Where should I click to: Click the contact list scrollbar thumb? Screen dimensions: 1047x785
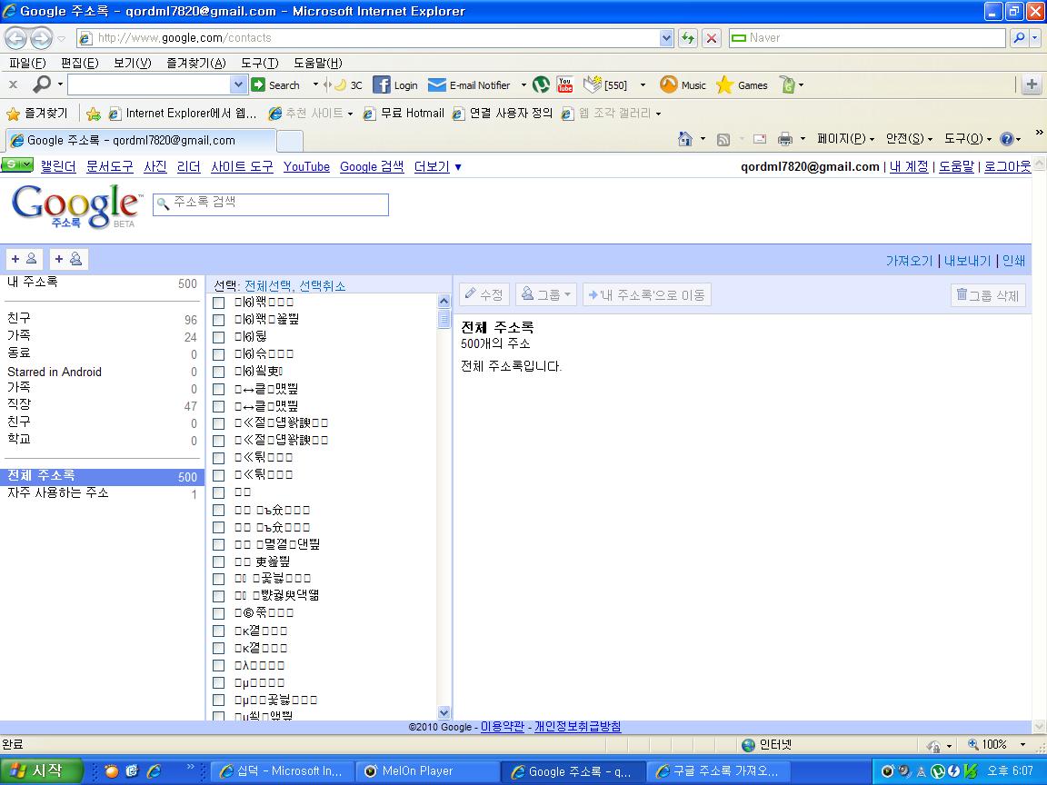[x=444, y=319]
